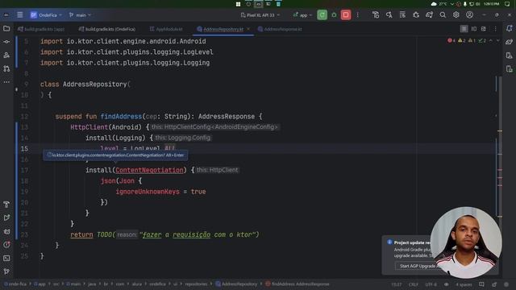Click the repositories breadcrumb

coord(196,284)
